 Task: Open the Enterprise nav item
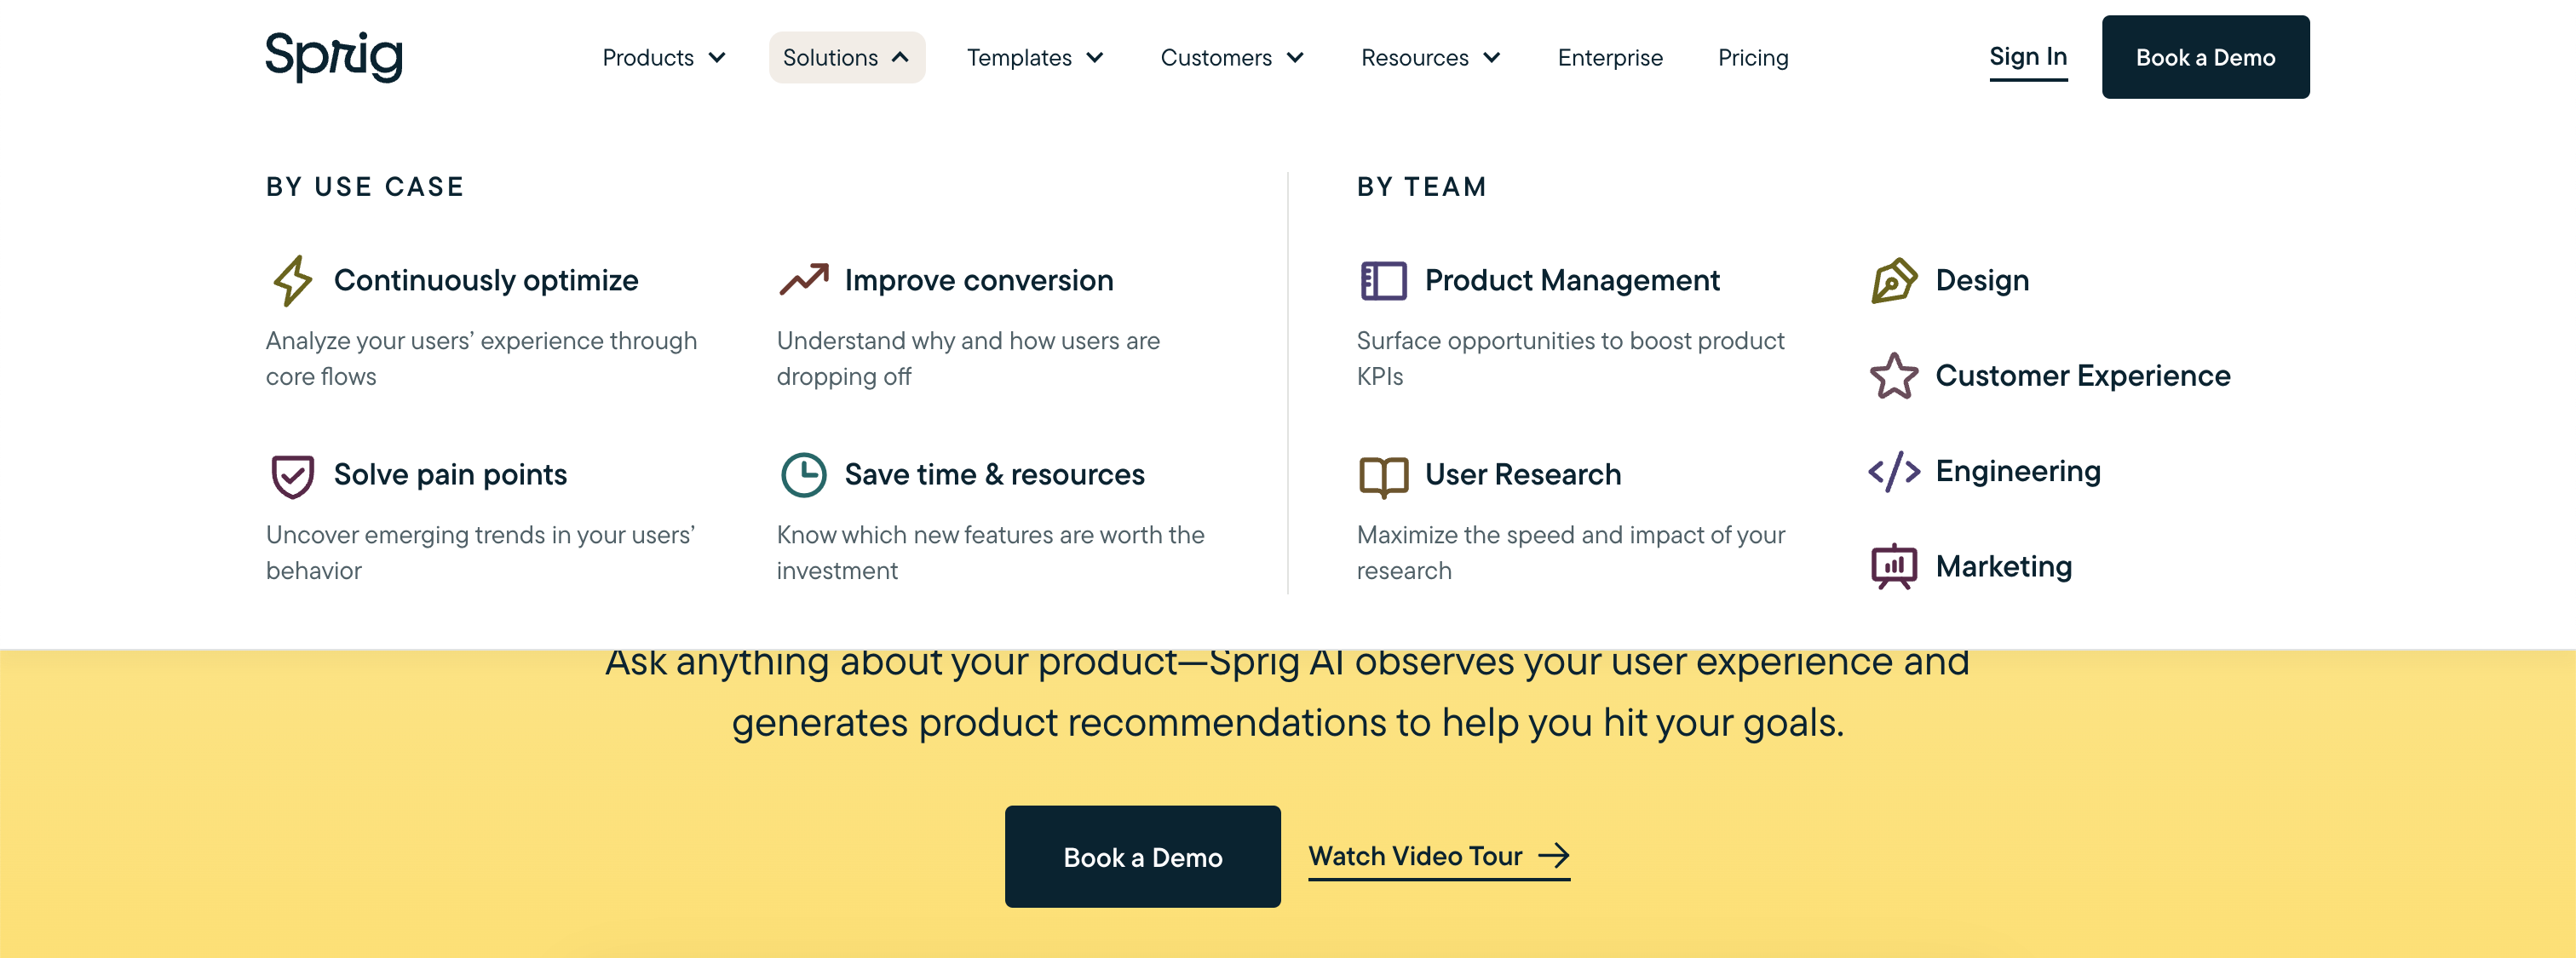point(1609,57)
